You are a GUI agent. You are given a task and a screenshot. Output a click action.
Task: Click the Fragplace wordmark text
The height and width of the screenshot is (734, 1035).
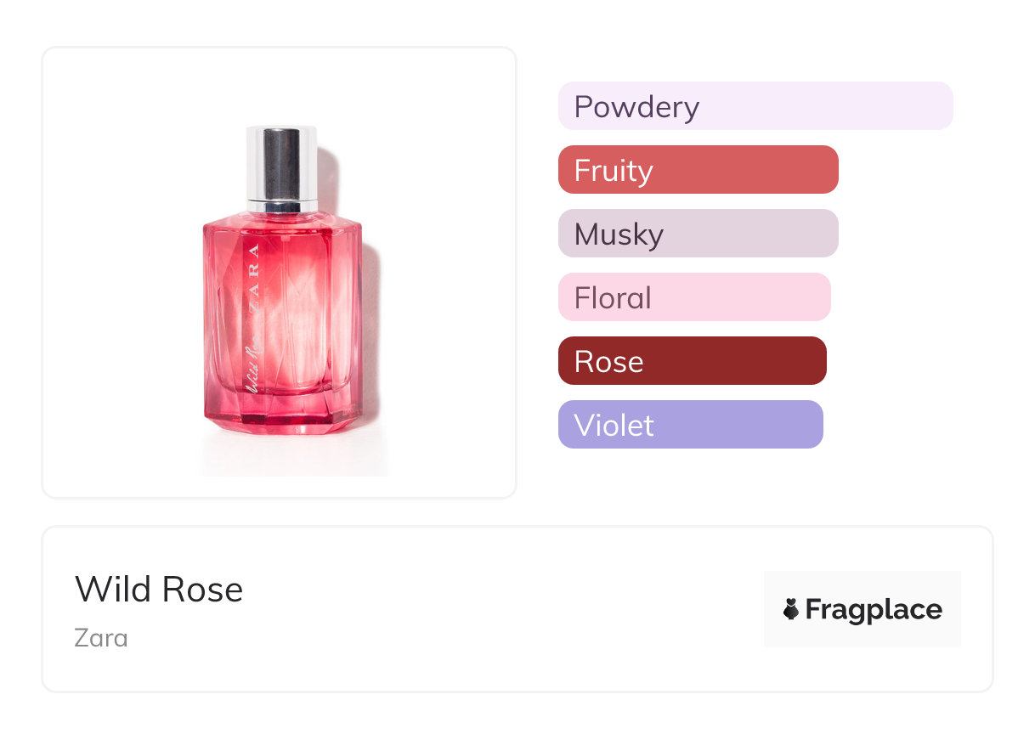874,609
